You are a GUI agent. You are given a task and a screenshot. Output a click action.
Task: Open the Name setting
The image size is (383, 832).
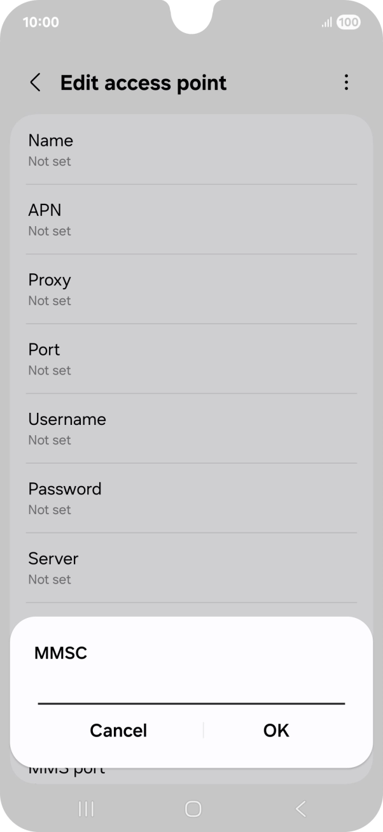pos(191,149)
